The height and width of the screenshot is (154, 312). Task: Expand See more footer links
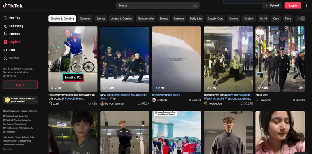pos(9,149)
